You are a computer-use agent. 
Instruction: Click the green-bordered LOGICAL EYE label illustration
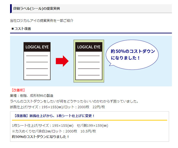click(89, 61)
